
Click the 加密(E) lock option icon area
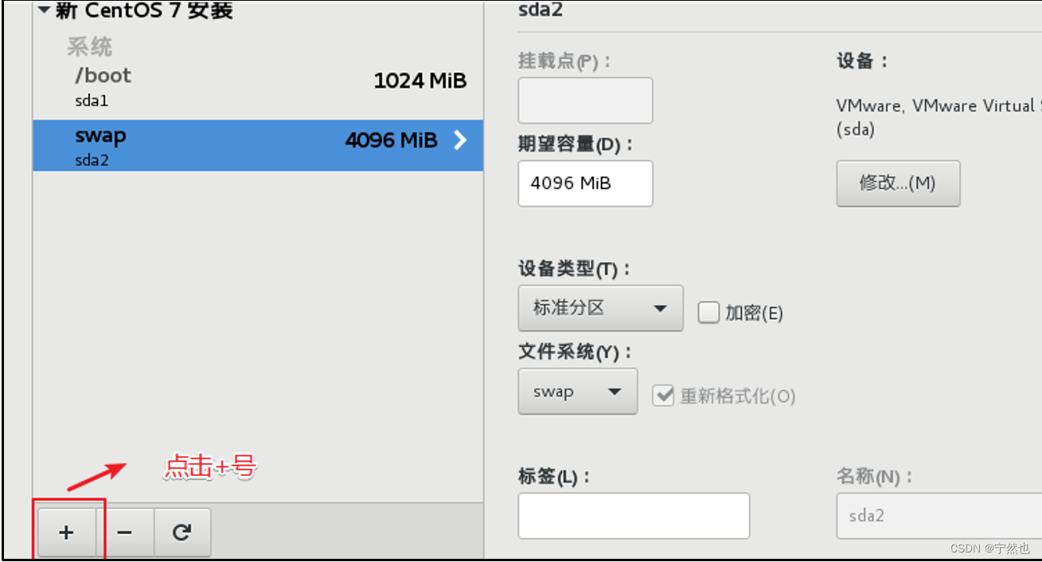708,312
